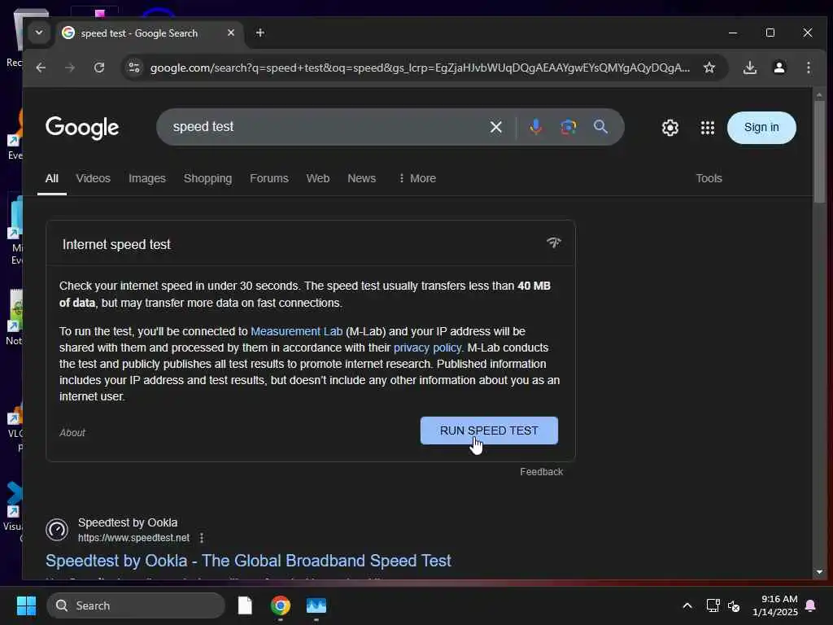This screenshot has width=833, height=625.
Task: Go back using the browser back arrow
Action: click(41, 68)
